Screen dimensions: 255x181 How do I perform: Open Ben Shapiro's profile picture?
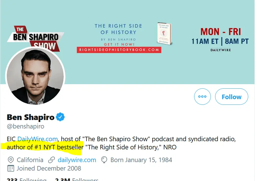35,76
